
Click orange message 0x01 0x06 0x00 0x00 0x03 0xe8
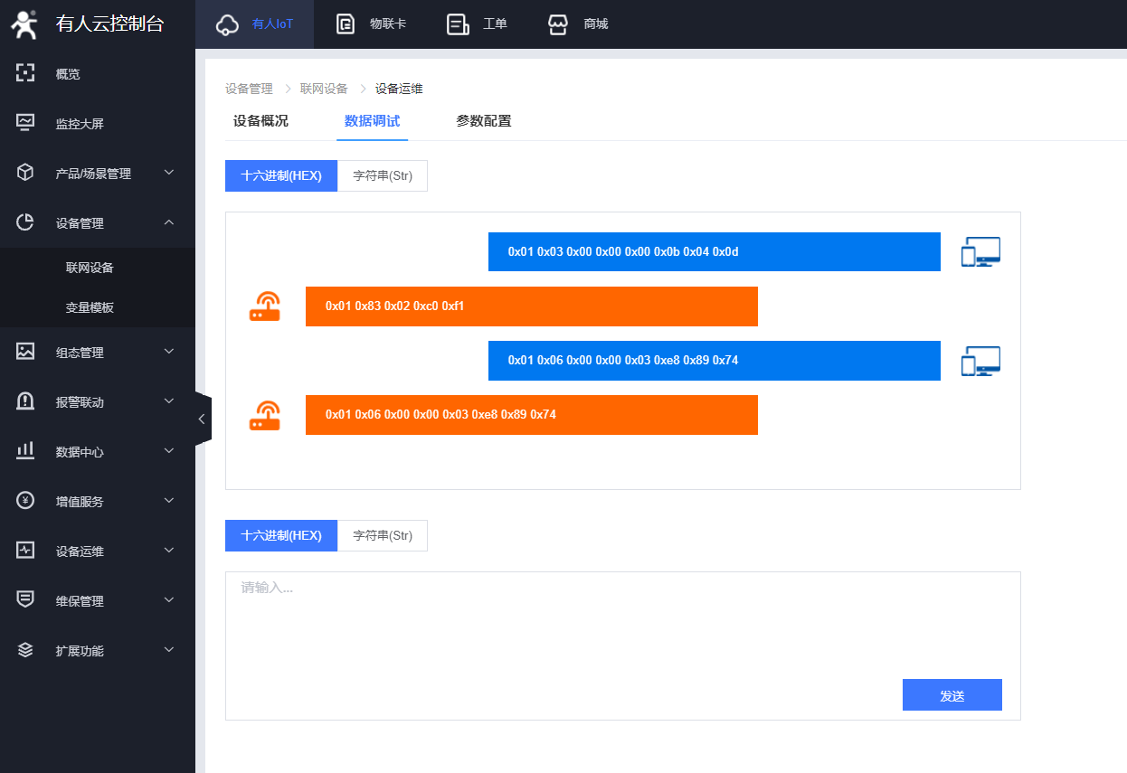[x=532, y=415]
